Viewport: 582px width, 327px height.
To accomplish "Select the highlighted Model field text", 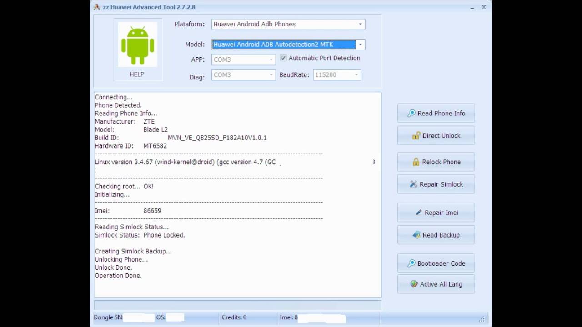I will (284, 45).
